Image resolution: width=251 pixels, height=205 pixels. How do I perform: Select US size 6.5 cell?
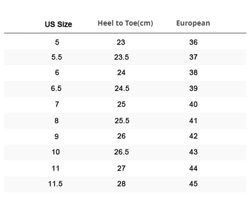[56, 88]
